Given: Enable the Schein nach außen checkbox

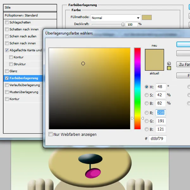Looking at the screenshot, I should (7, 36).
